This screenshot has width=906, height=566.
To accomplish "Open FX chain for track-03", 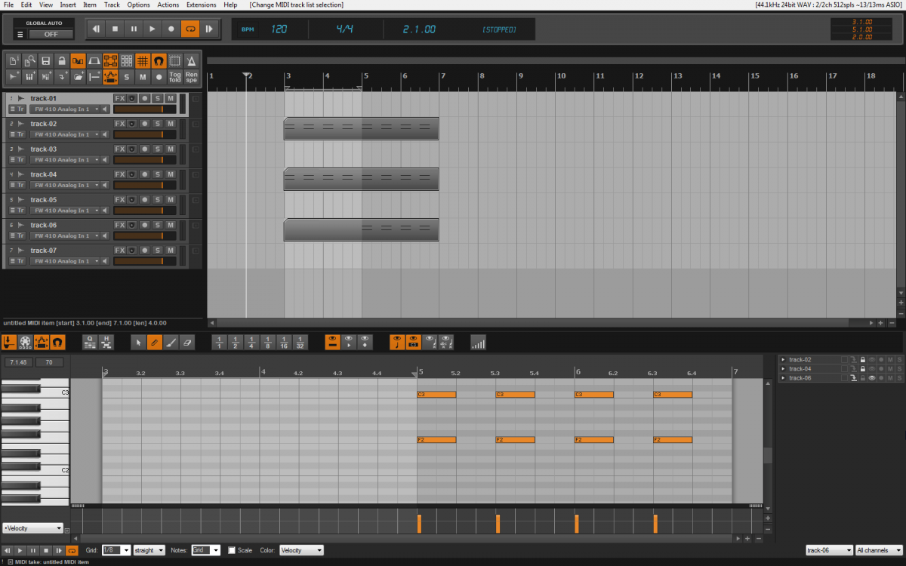I will pyautogui.click(x=119, y=149).
